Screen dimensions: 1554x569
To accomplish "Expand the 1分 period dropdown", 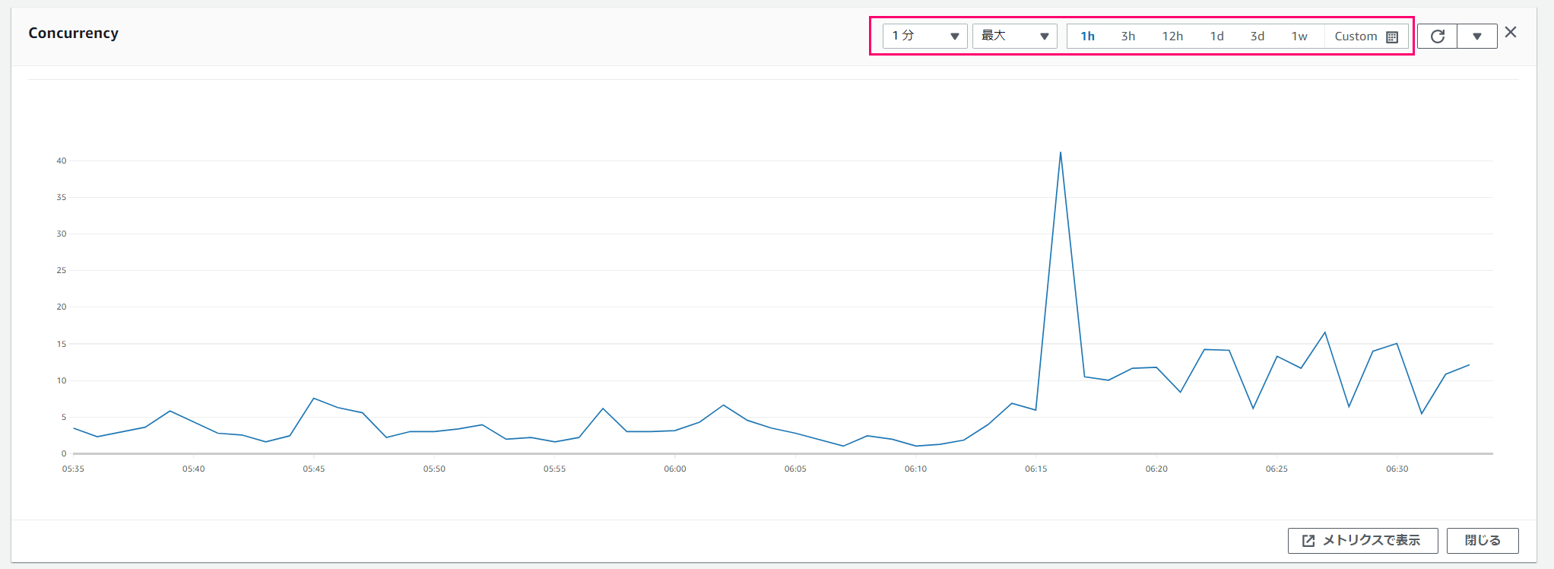I will coord(924,36).
